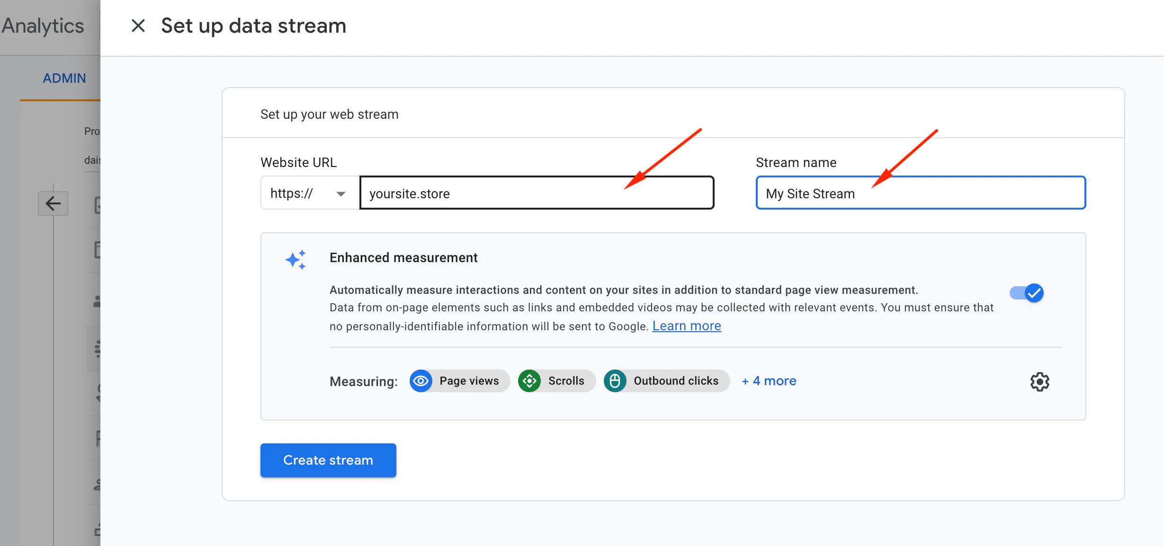Image resolution: width=1164 pixels, height=546 pixels.
Task: Click the Scrolls green icon
Action: pos(529,381)
